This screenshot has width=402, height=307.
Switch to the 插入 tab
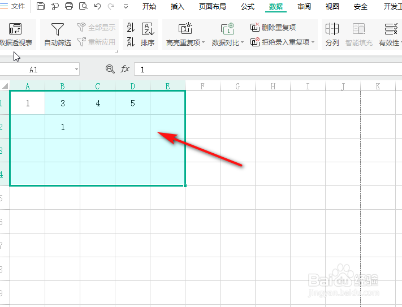(x=178, y=6)
